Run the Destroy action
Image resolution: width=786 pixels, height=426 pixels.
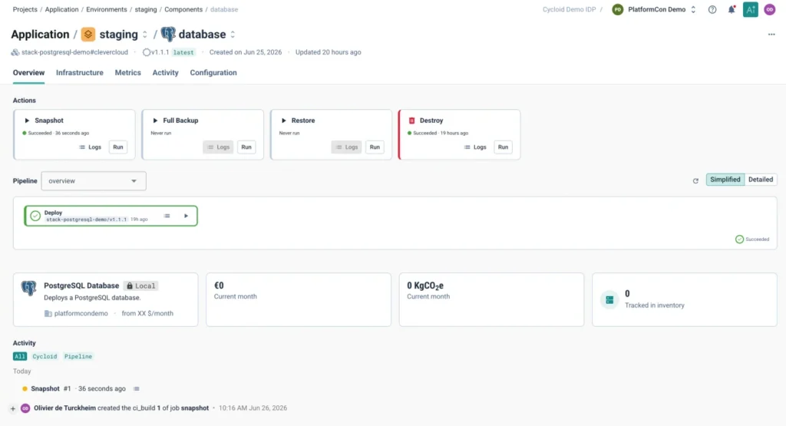coord(503,147)
